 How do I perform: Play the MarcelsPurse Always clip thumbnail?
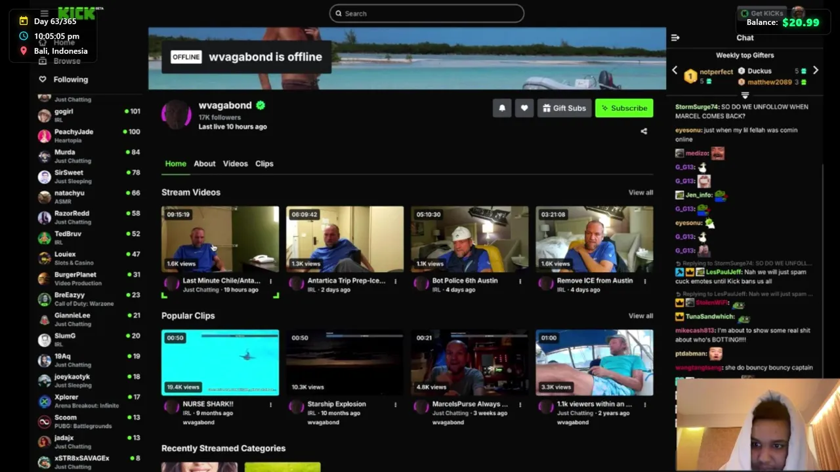(470, 363)
